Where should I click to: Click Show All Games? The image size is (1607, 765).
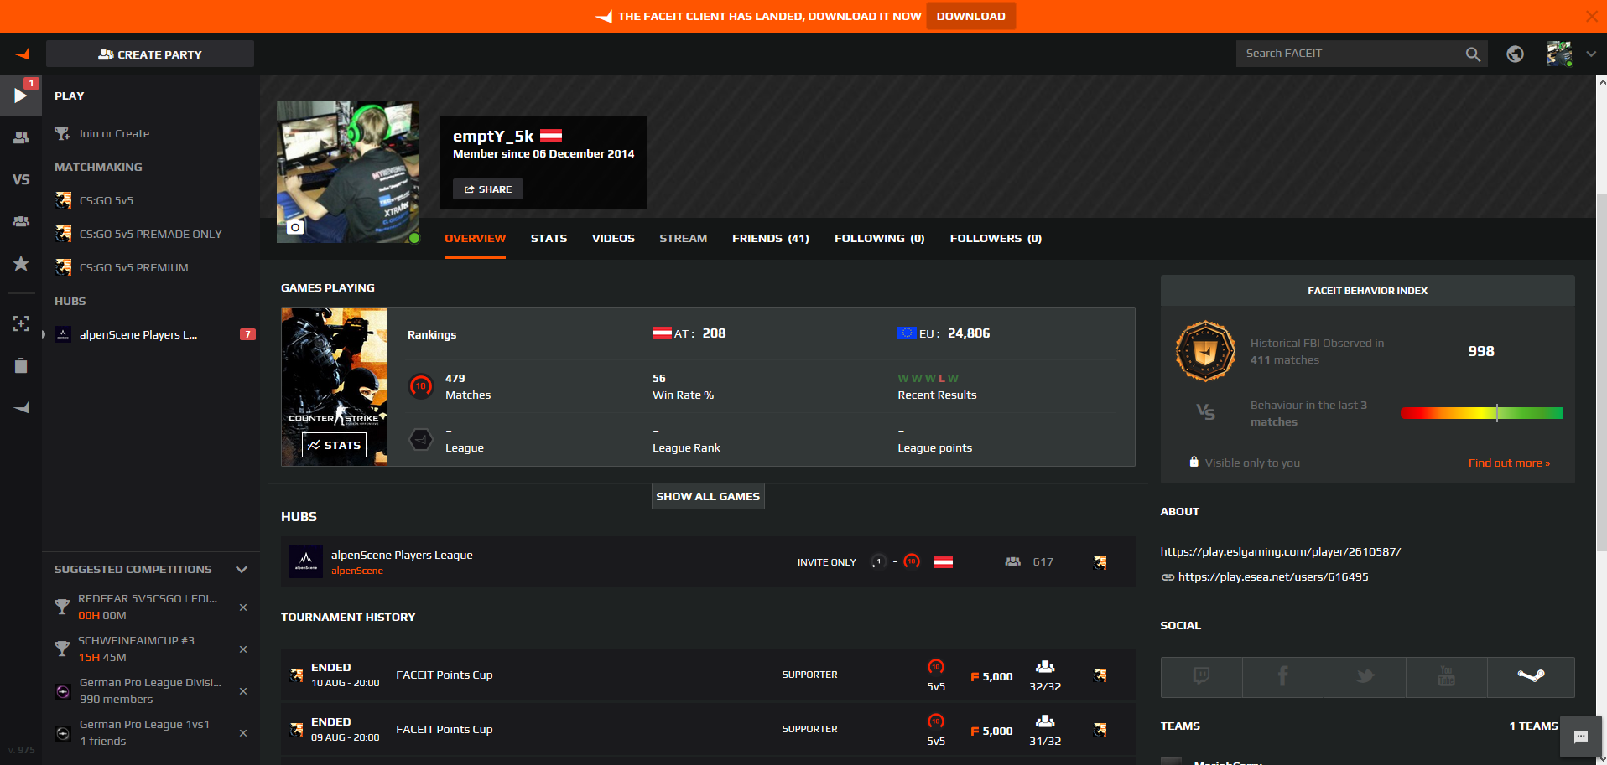point(708,496)
